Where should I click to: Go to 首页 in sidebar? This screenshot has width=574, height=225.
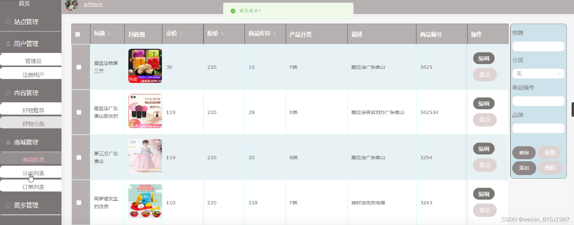(x=25, y=3)
